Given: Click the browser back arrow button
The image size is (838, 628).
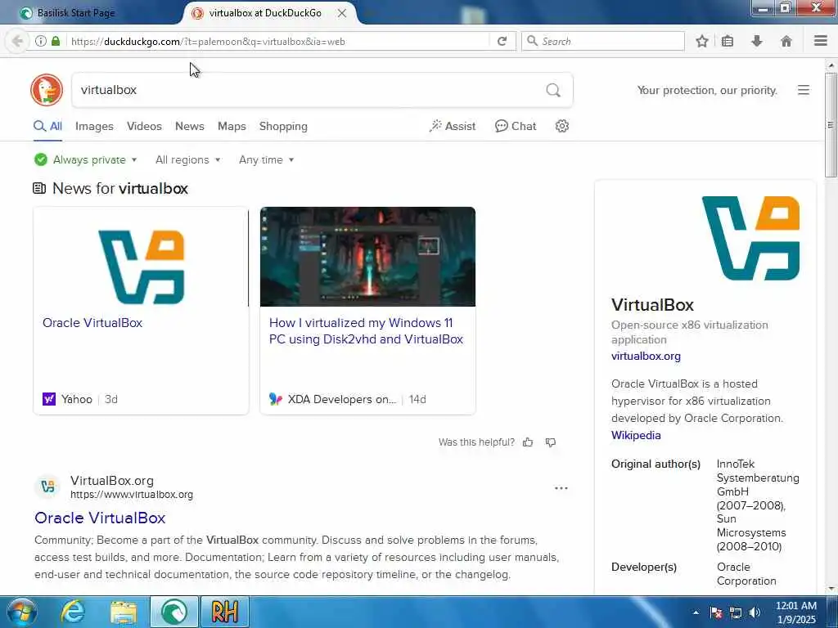Looking at the screenshot, I should point(17,41).
